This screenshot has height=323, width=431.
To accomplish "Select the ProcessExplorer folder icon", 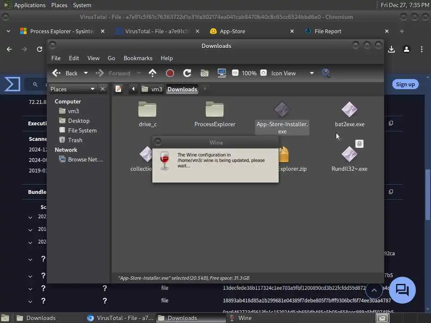I will [x=214, y=109].
